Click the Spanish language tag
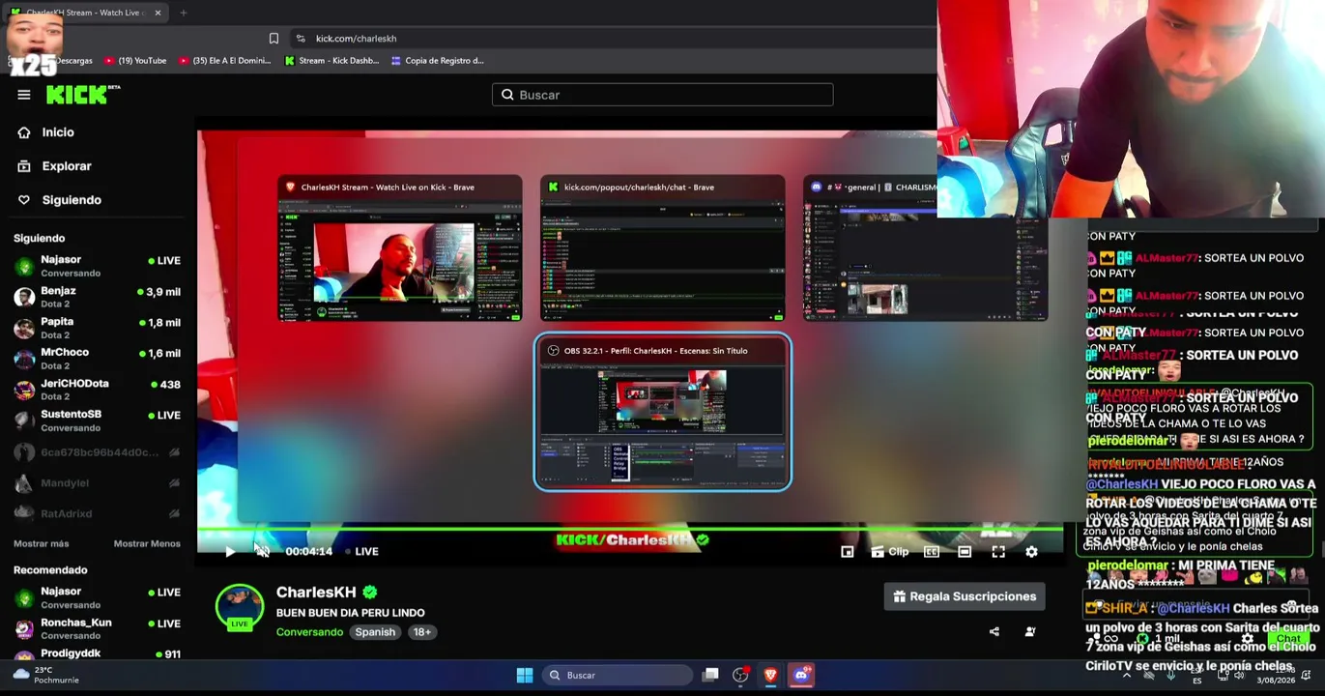Viewport: 1325px width, 696px height. click(x=375, y=632)
